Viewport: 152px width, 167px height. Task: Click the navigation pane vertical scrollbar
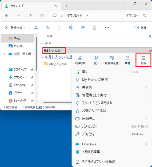click(36, 54)
